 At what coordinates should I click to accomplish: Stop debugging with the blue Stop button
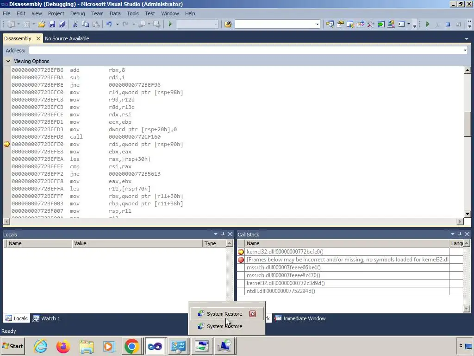click(448, 24)
